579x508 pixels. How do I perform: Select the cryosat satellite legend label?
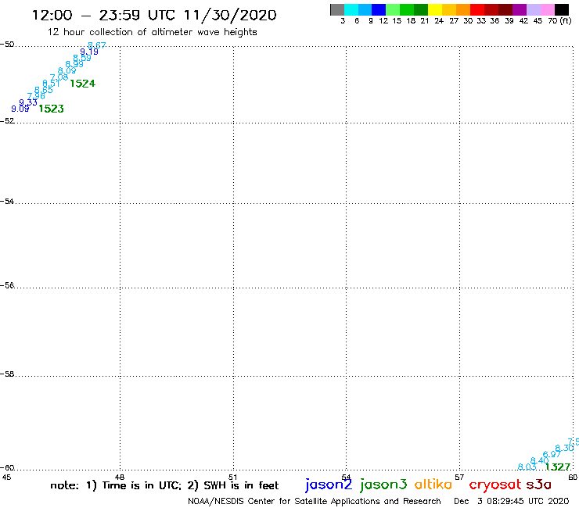point(494,485)
